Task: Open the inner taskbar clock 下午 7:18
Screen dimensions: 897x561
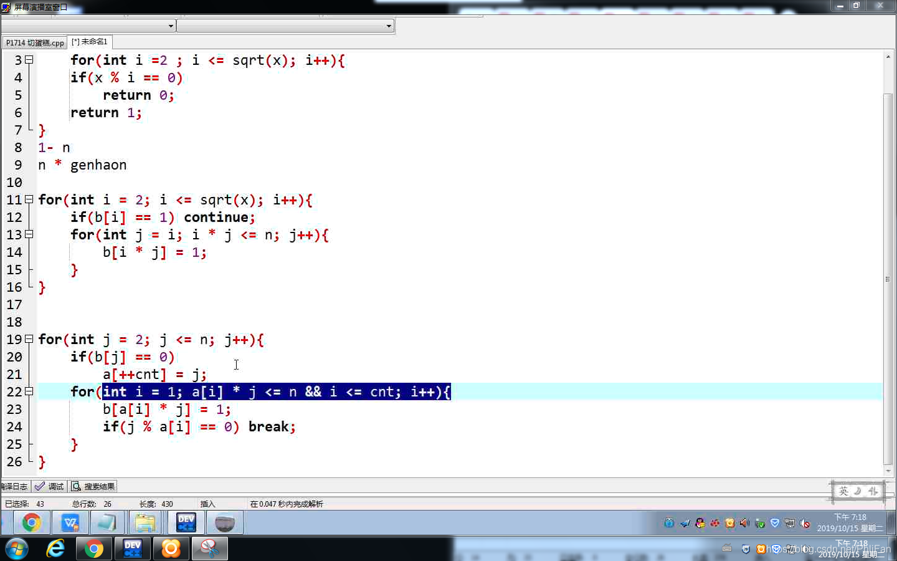Action: click(850, 522)
